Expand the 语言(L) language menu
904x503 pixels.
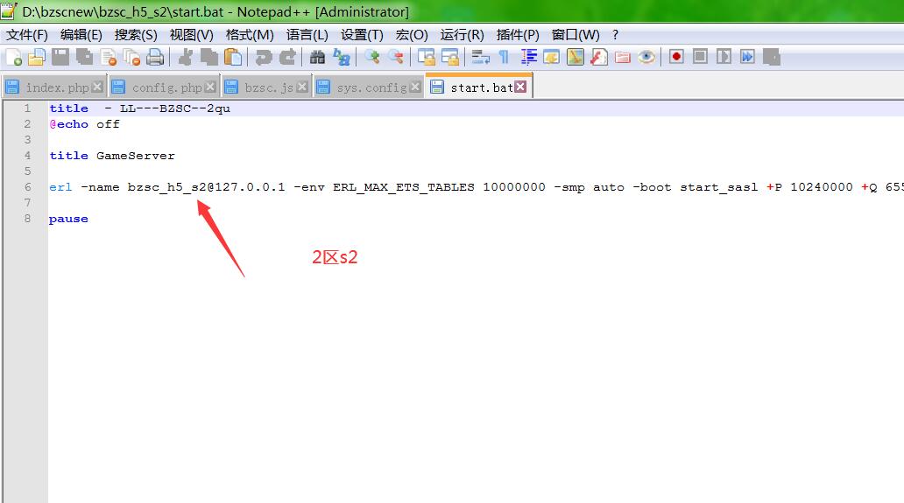307,35
